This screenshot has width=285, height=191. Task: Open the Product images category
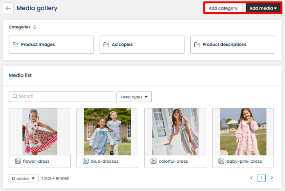click(x=51, y=45)
